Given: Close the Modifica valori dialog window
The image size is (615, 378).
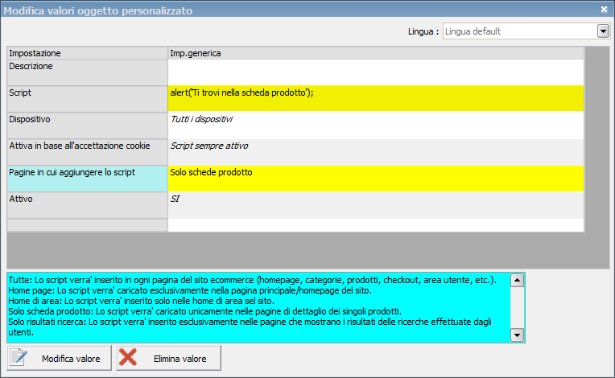Looking at the screenshot, I should point(604,9).
